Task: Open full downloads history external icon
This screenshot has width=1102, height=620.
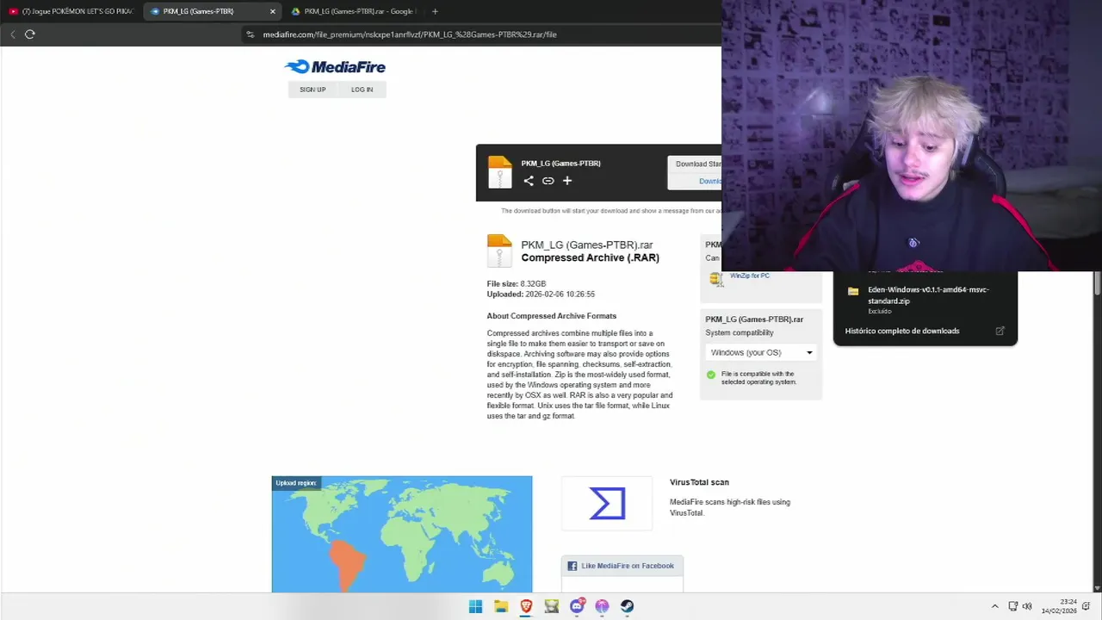Action: 1000,331
